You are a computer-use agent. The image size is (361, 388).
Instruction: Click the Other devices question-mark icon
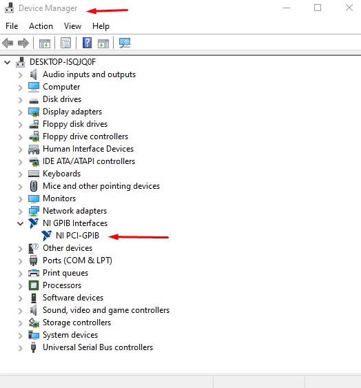(x=33, y=248)
